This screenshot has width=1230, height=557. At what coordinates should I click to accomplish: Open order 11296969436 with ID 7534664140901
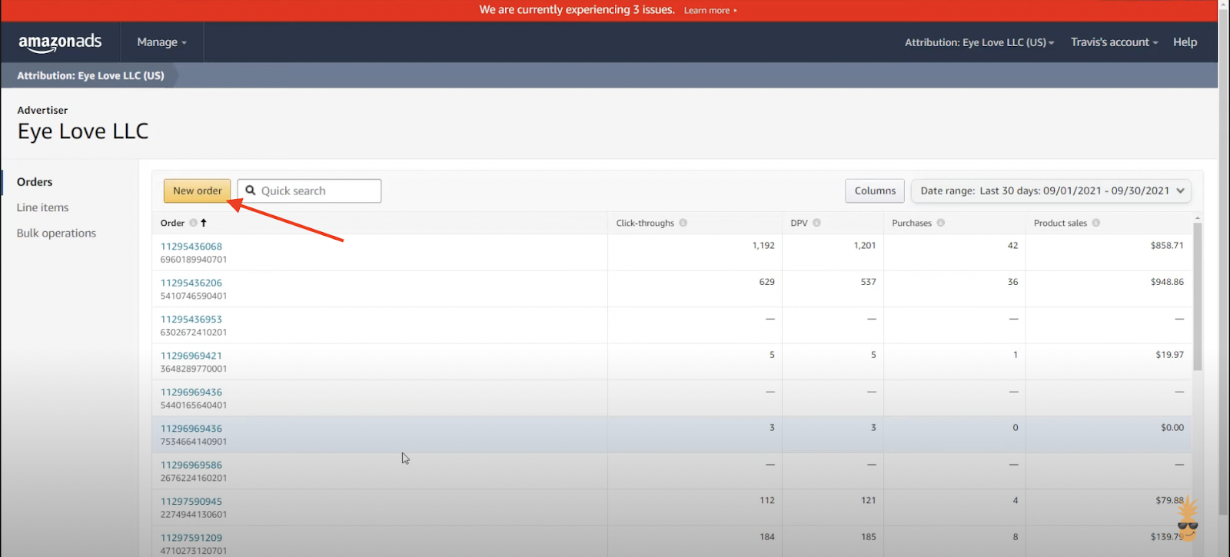coord(191,429)
